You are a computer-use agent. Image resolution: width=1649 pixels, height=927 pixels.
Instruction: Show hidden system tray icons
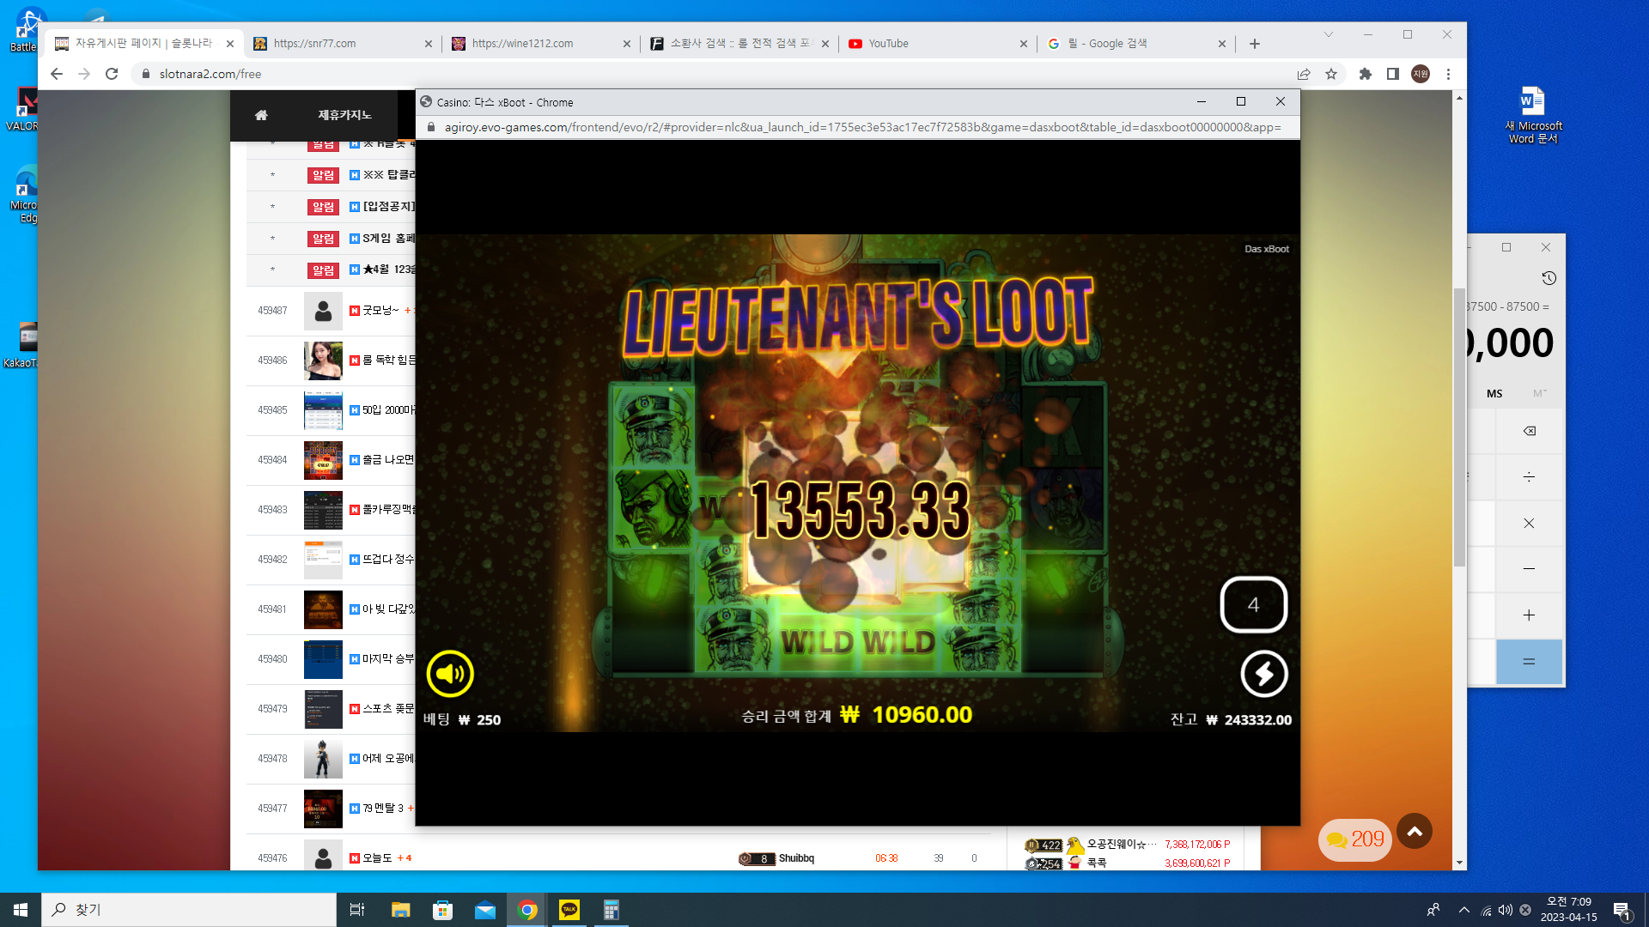(1463, 910)
